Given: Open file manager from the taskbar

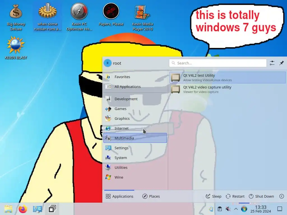Looking at the screenshot, I should point(8,209).
